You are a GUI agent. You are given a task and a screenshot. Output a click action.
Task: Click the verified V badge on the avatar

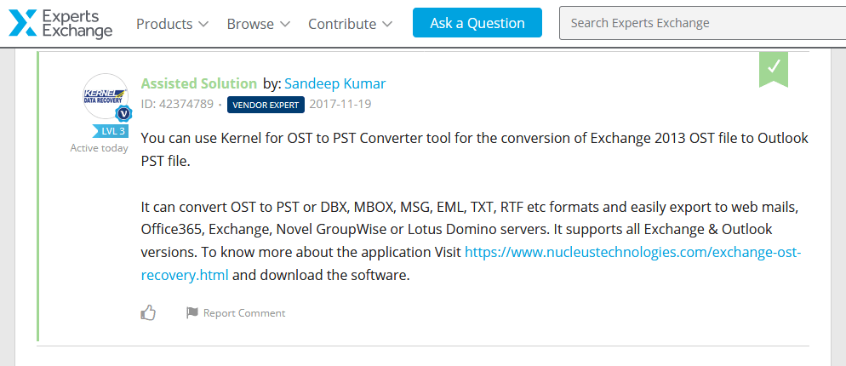click(x=124, y=114)
